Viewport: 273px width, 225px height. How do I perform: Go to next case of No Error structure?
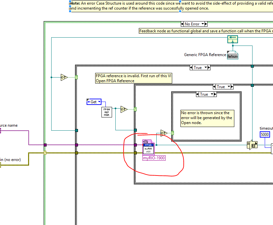(205, 24)
